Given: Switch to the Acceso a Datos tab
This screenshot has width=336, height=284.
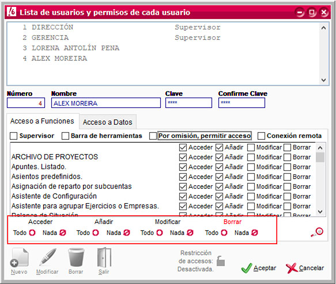Looking at the screenshot, I should pyautogui.click(x=108, y=122).
